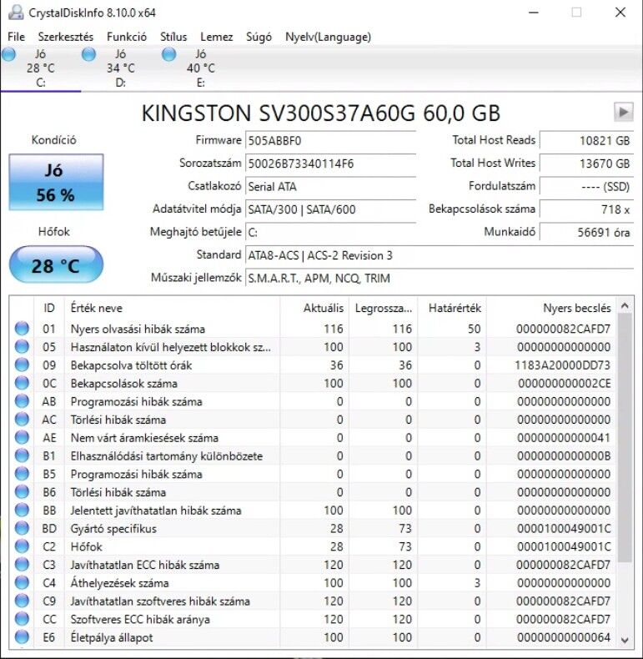The image size is (643, 659).
Task: Click the Aktuális column header
Action: (x=314, y=308)
